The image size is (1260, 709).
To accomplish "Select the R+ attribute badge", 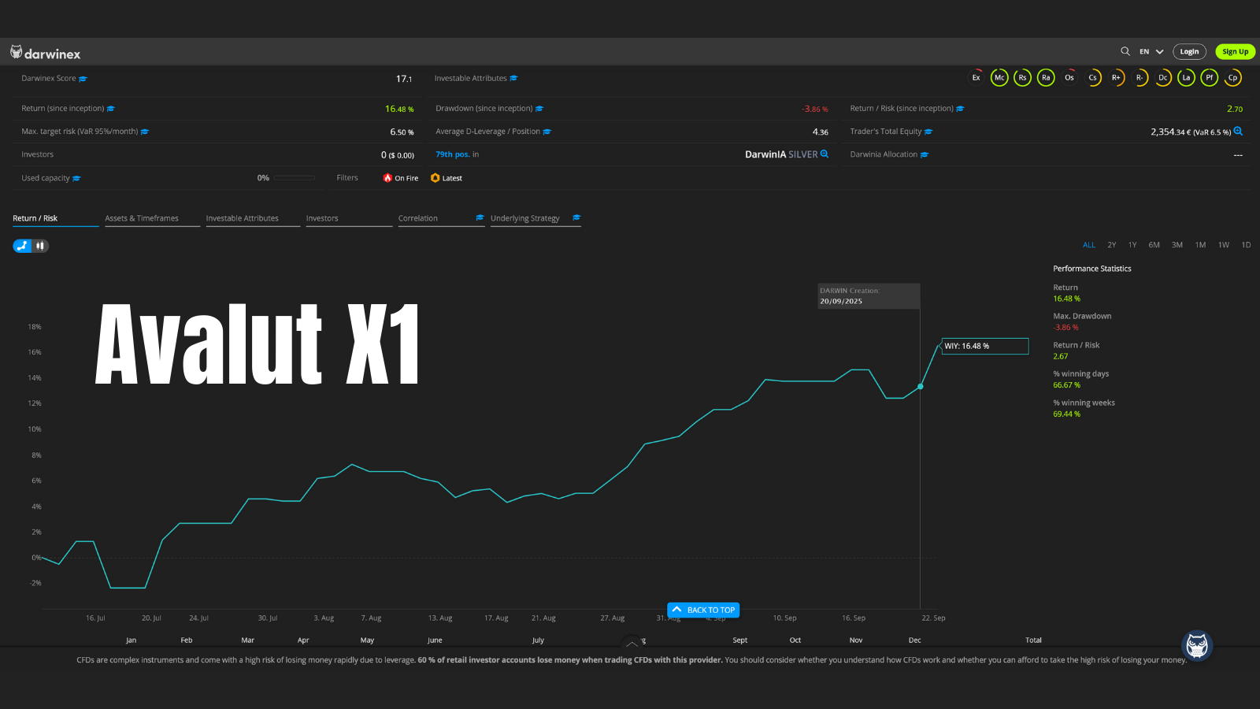I will coord(1116,77).
